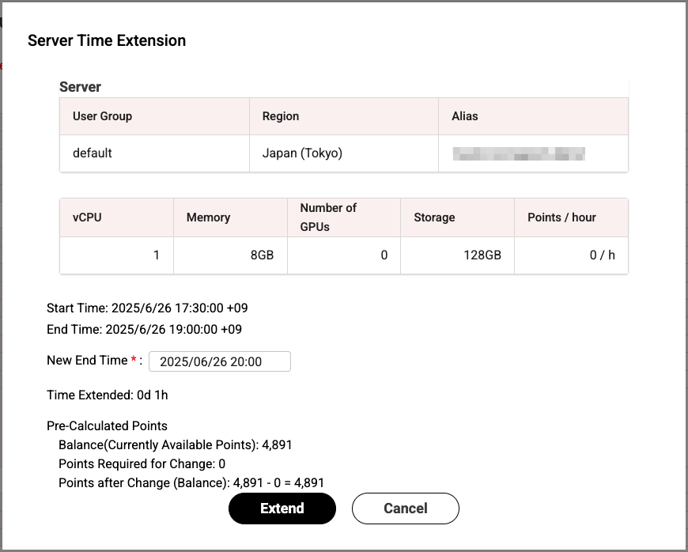Image resolution: width=688 pixels, height=552 pixels.
Task: Click the Memory column header
Action: [208, 217]
